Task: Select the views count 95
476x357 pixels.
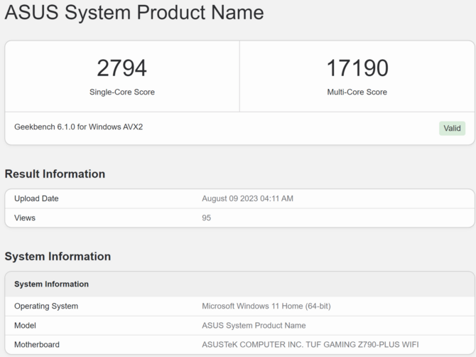Action: tap(207, 218)
